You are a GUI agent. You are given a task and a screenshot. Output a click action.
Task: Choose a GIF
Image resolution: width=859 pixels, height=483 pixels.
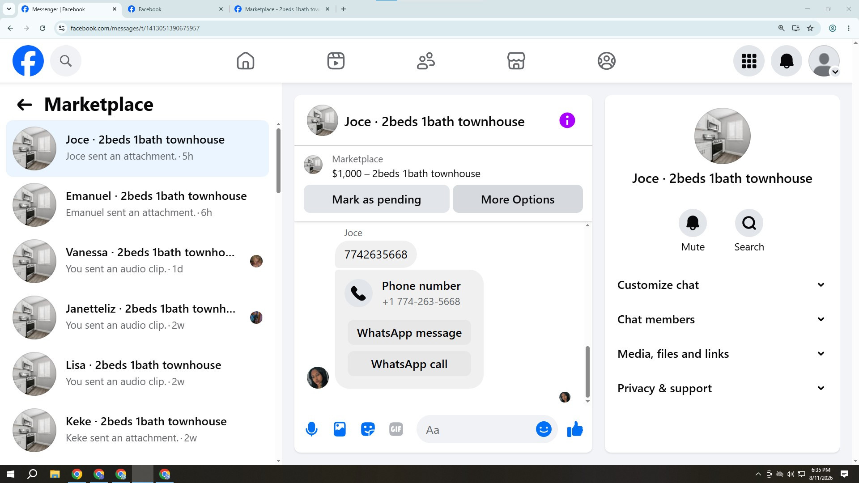tap(396, 429)
